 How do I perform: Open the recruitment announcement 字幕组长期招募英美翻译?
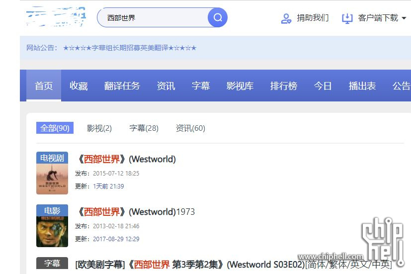tap(130, 48)
